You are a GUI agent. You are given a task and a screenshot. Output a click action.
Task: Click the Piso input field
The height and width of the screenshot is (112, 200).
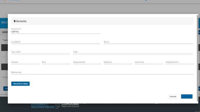56,62
